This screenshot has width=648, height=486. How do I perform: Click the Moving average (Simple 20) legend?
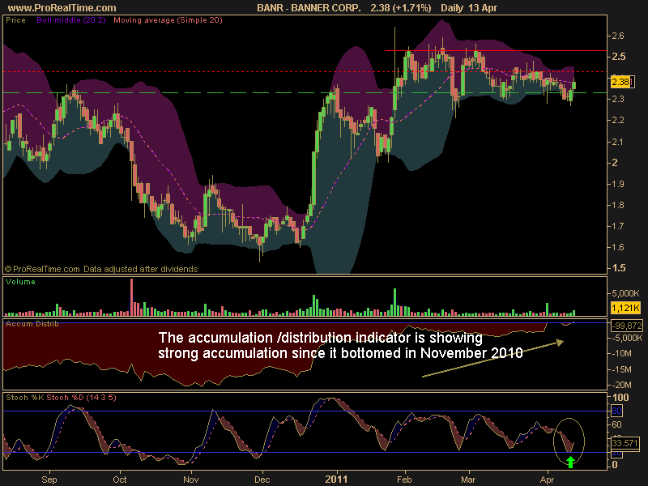168,19
